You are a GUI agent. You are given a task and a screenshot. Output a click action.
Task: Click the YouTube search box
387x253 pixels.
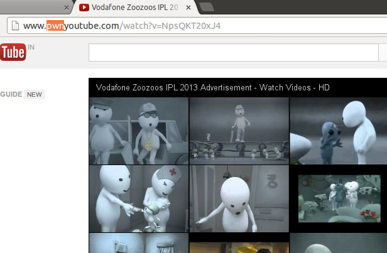tap(234, 52)
